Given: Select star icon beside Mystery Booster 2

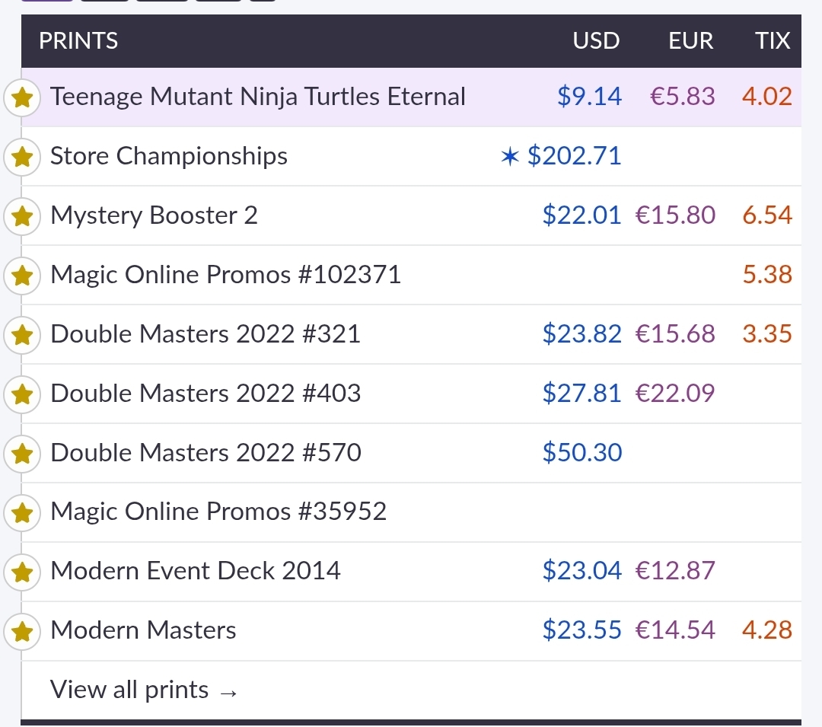Looking at the screenshot, I should tap(23, 216).
